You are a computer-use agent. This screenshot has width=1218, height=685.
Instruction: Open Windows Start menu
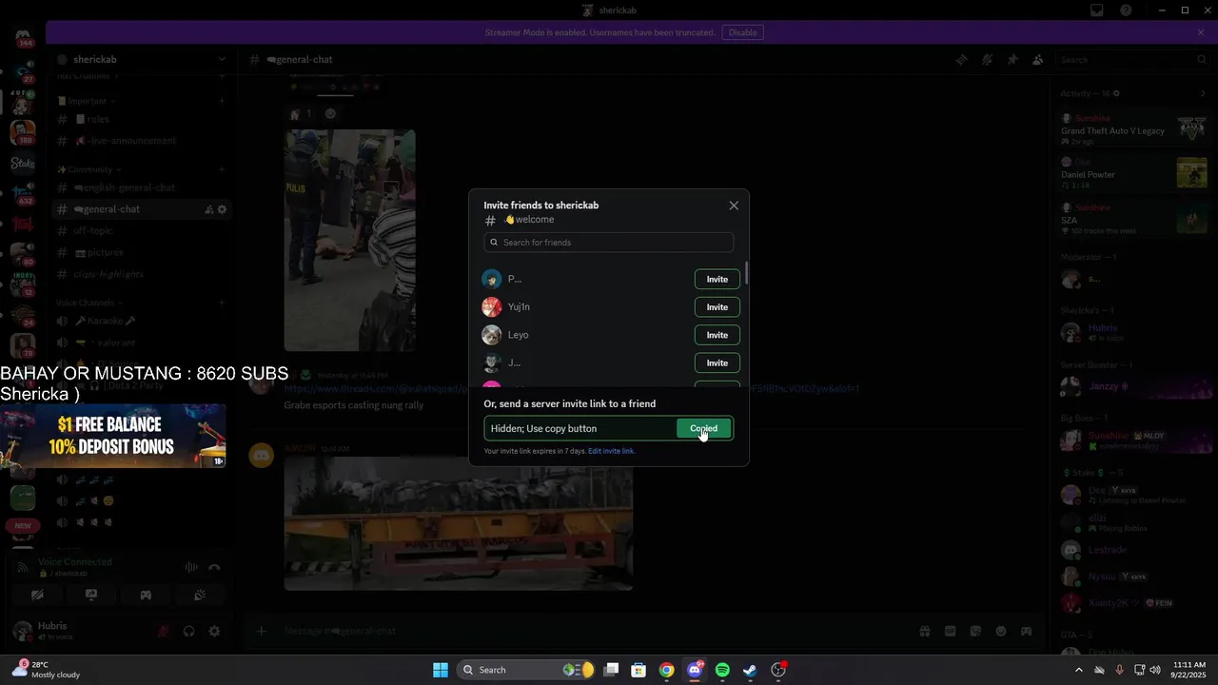[441, 670]
